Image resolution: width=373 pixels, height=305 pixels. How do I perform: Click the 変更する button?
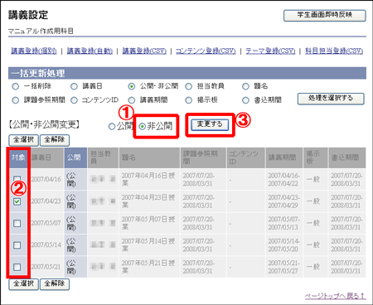(x=210, y=124)
